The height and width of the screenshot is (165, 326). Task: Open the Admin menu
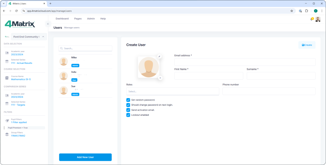[x=91, y=19]
